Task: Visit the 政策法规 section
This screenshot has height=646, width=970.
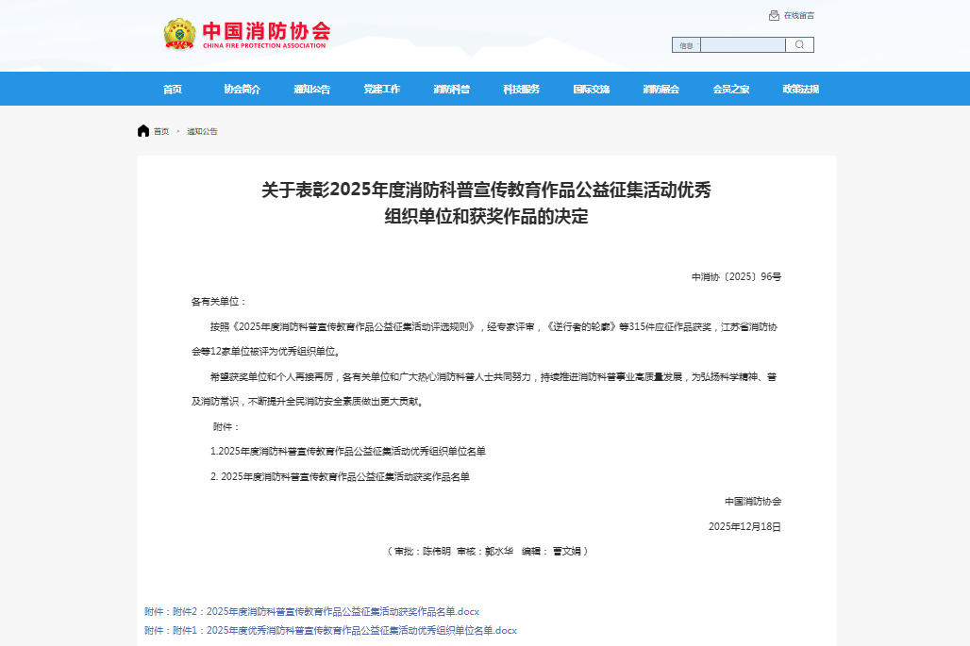Action: [800, 90]
